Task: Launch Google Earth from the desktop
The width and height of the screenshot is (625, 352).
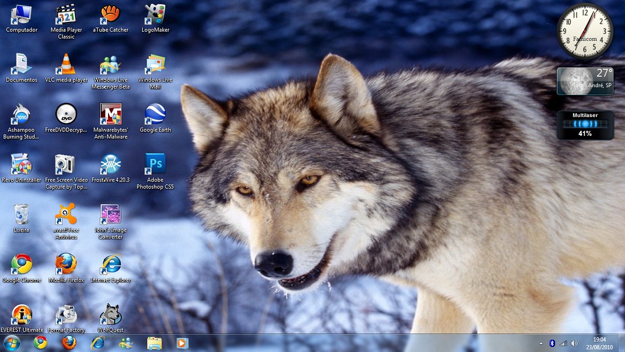Action: tap(156, 119)
